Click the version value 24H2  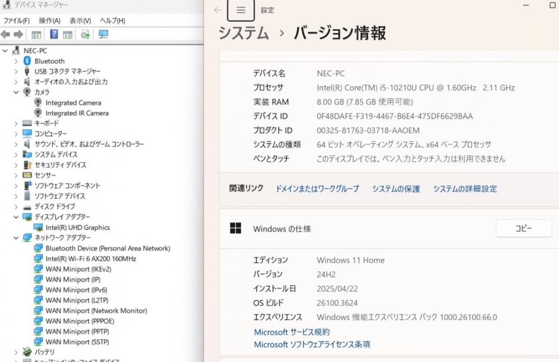click(x=326, y=275)
